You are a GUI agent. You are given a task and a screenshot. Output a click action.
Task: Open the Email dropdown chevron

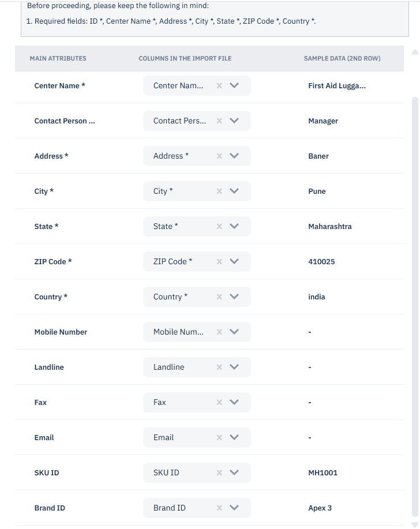pyautogui.click(x=234, y=438)
